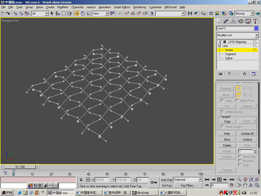Image resolution: width=261 pixels, height=196 pixels.
Task: Check the Reorient checkbox
Action: (240, 161)
